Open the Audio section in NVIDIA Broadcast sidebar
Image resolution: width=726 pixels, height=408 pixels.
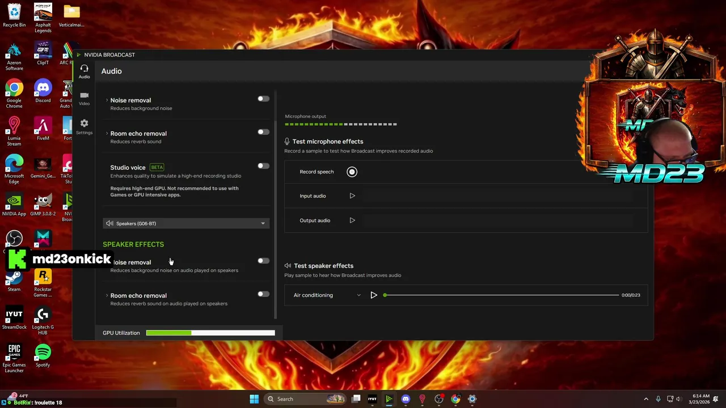coord(84,71)
